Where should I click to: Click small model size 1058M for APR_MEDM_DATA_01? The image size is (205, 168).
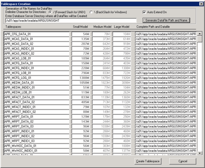pyautogui.click(x=81, y=83)
